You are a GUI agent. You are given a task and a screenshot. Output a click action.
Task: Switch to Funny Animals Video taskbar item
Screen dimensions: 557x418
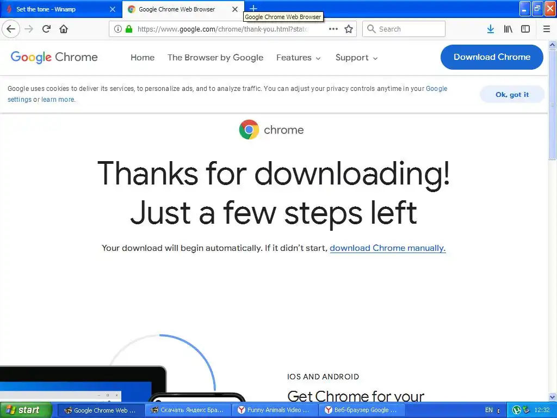pos(274,410)
